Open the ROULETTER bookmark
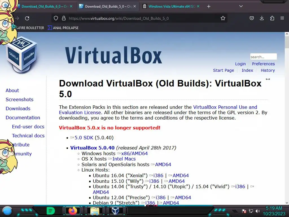The image size is (289, 217). [x=29, y=28]
